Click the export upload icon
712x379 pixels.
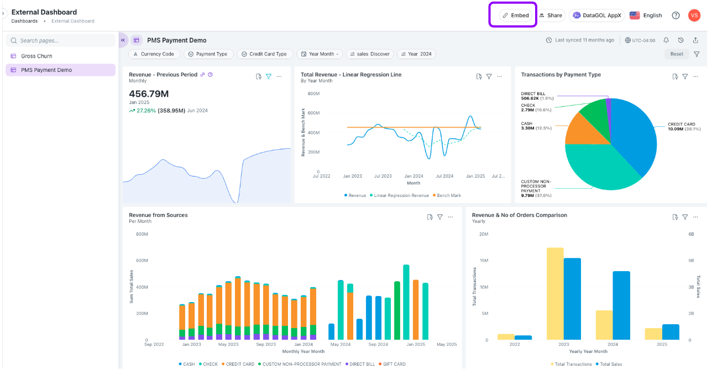click(x=695, y=40)
